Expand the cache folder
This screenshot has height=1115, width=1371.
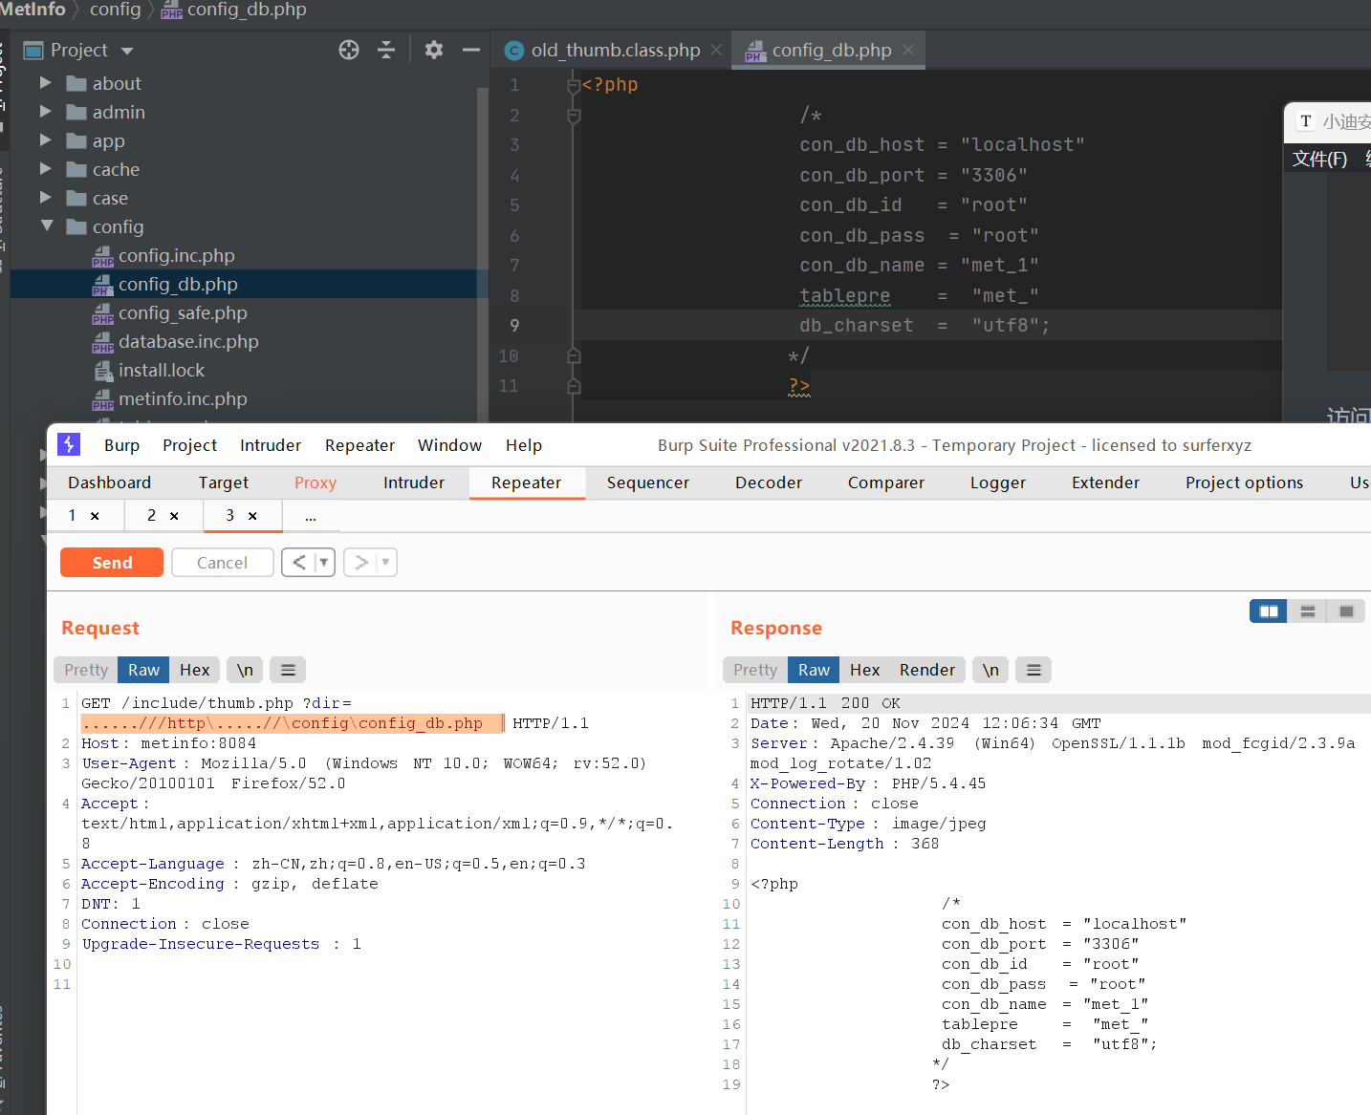[45, 169]
